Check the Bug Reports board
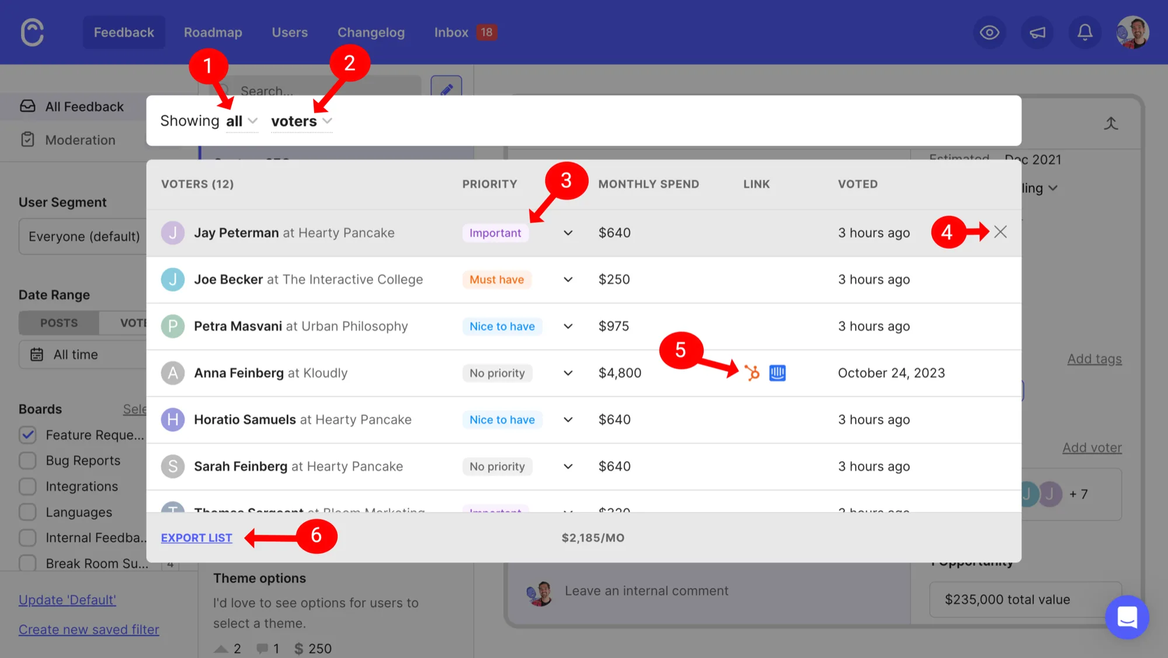The height and width of the screenshot is (658, 1168). coord(27,461)
